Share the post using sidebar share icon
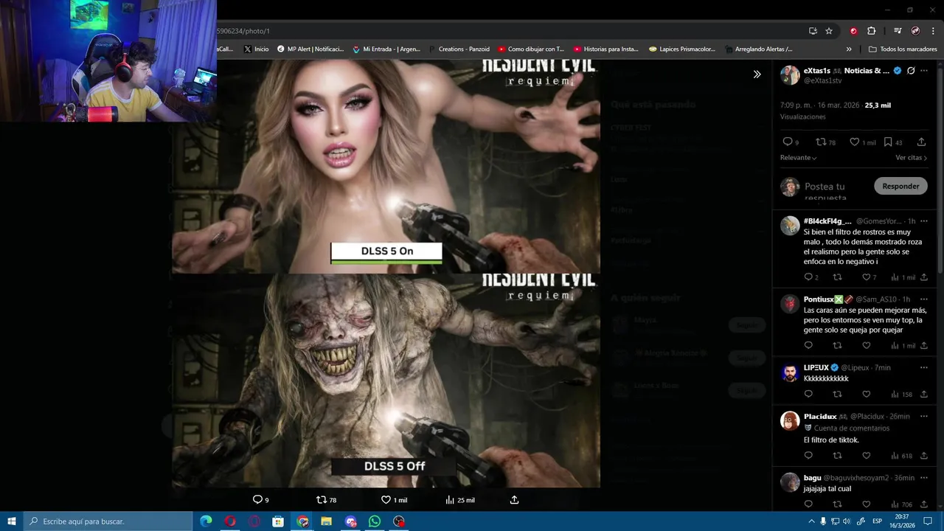 click(921, 142)
